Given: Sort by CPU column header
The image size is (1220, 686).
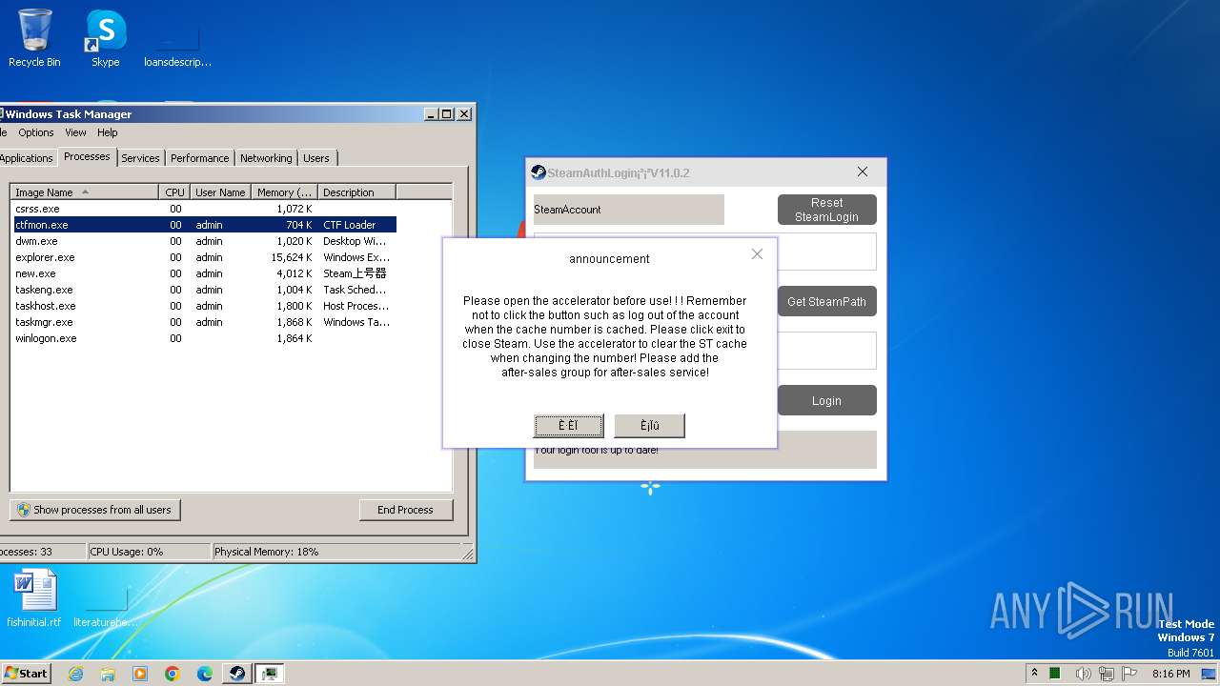Looking at the screenshot, I should (x=174, y=192).
